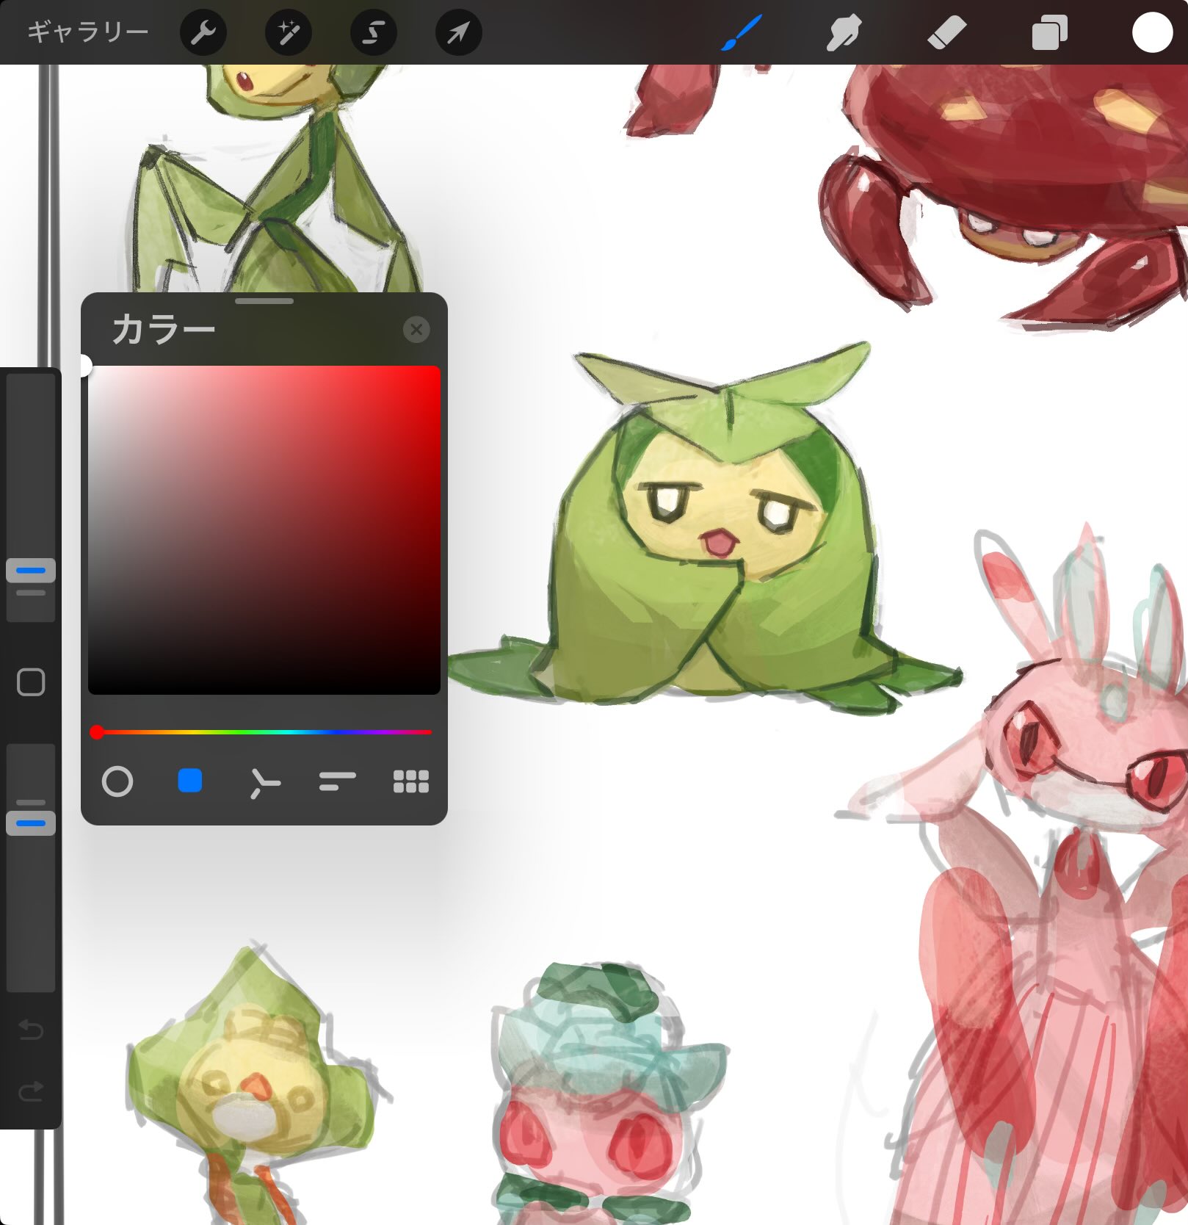Select the Eraser tool
This screenshot has width=1188, height=1225.
[x=947, y=33]
